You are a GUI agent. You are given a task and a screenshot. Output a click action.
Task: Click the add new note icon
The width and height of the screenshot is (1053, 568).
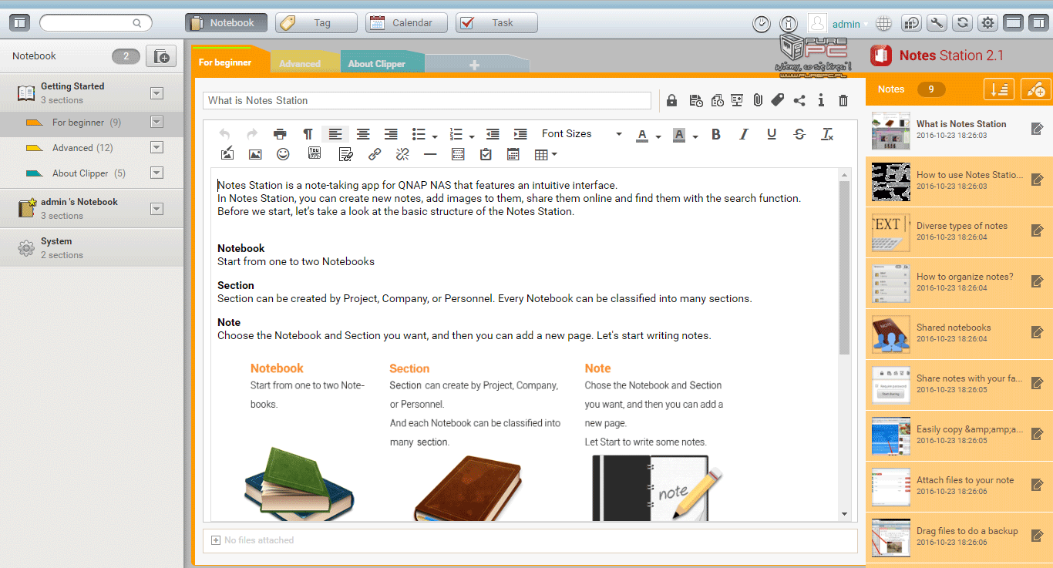(1035, 89)
